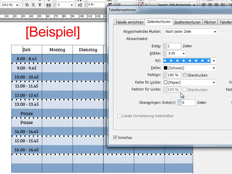Viewport: 232px width, 174px height.
Task: Click the red-slash stroke swatch in toolbar
Action: [141, 4]
